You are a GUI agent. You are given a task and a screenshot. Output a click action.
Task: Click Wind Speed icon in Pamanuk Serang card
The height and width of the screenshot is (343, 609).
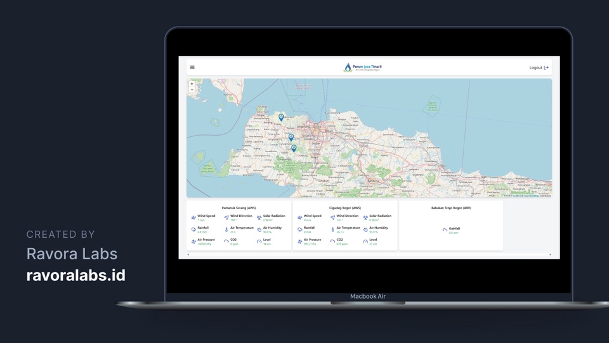coord(193,218)
